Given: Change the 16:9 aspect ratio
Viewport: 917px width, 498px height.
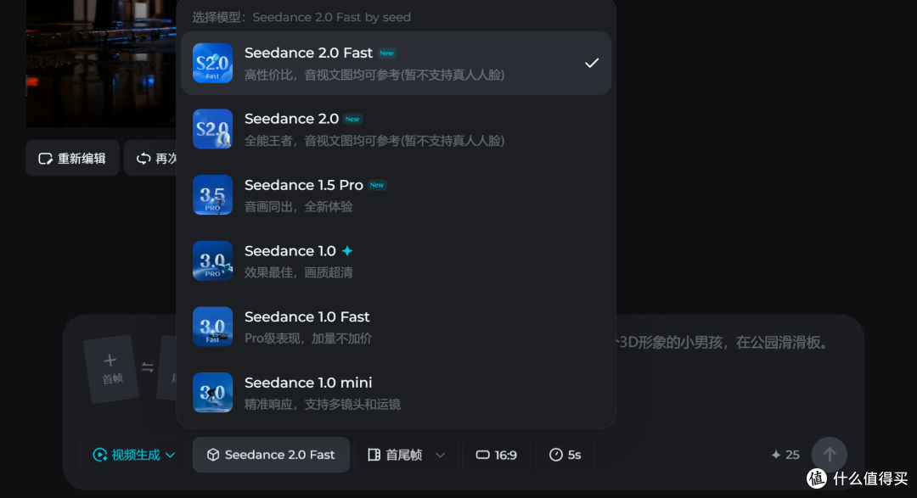Looking at the screenshot, I should click(x=497, y=455).
